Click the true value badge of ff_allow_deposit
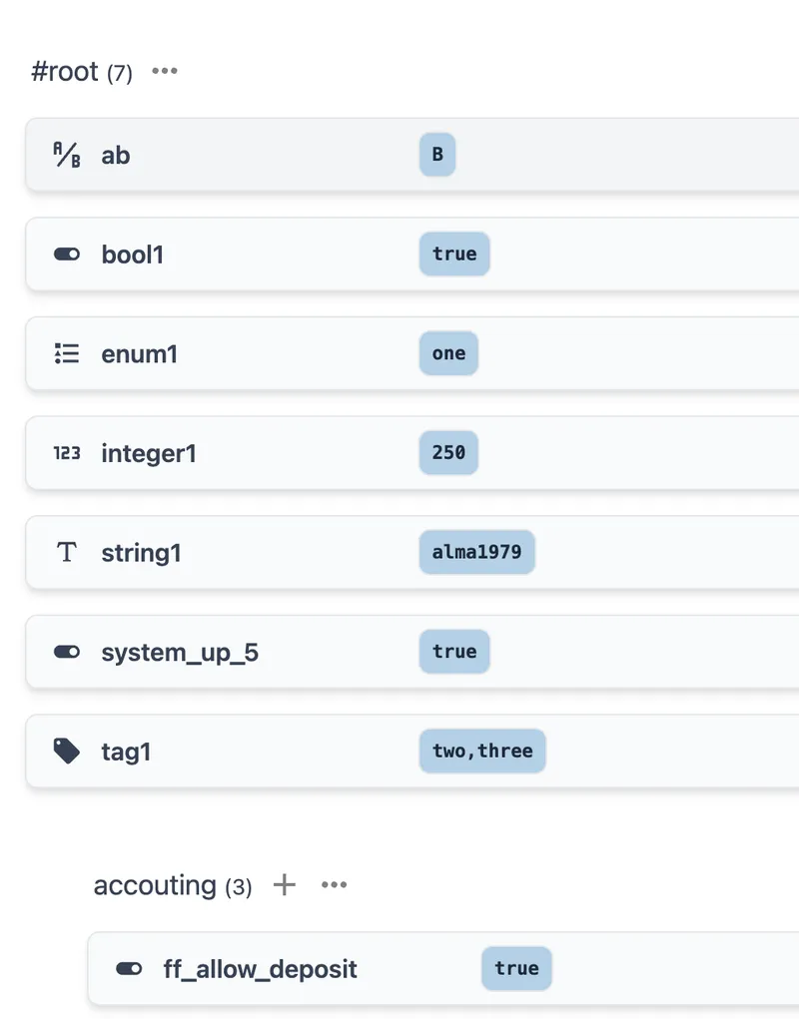799x1019 pixels. coord(516,968)
